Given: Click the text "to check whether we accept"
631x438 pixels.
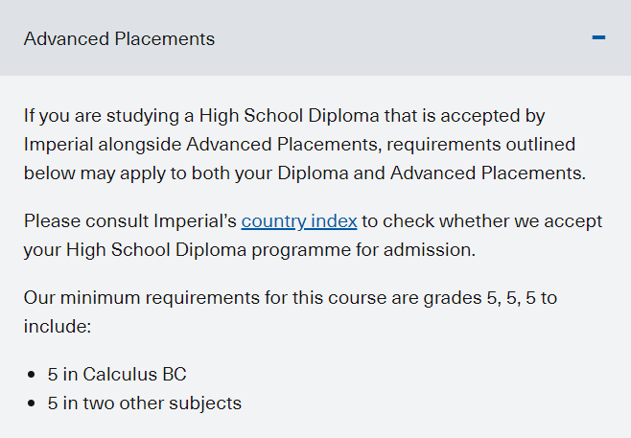Looking at the screenshot, I should pyautogui.click(x=482, y=221).
